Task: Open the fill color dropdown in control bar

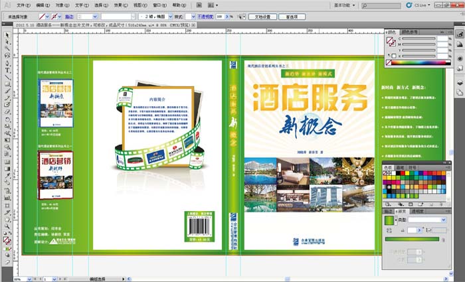Action: pos(47,17)
